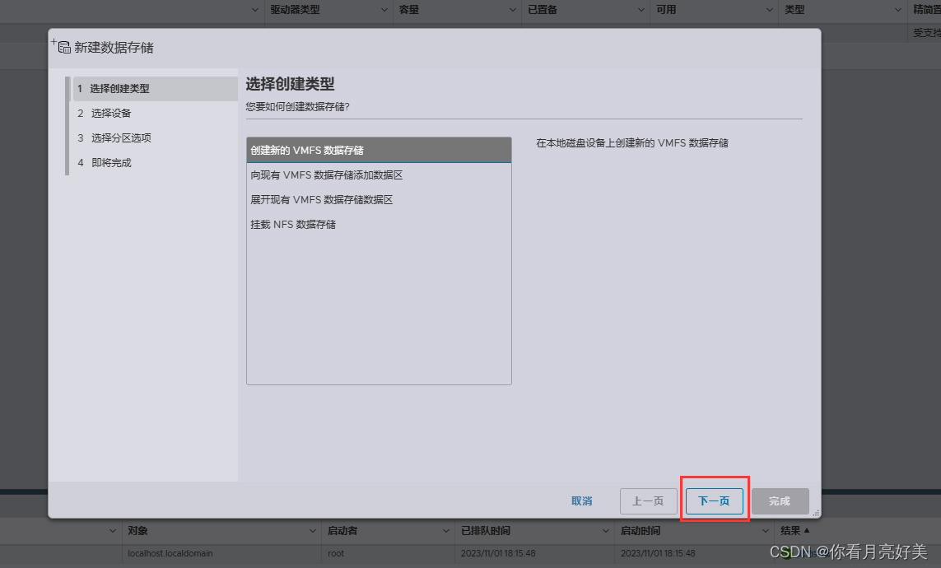Go to wizard step 2 选择设备
This screenshot has height=568, width=941.
click(155, 114)
